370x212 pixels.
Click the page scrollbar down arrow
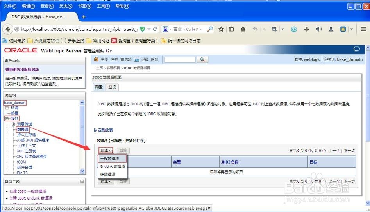point(368,203)
